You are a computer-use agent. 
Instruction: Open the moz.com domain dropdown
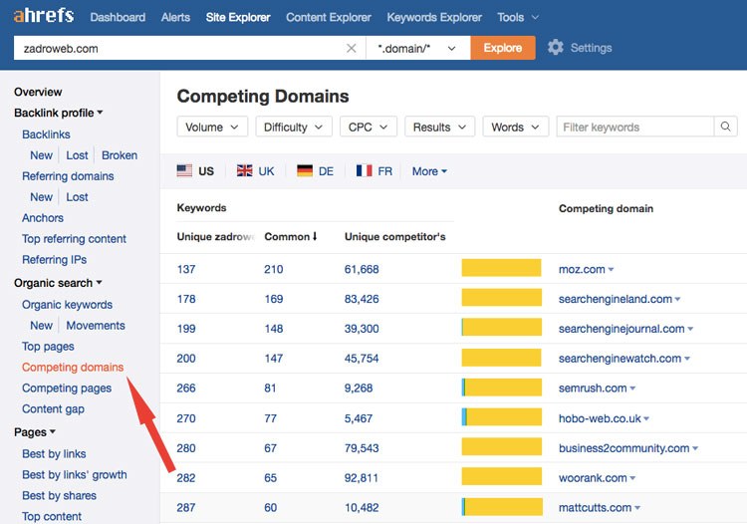tap(611, 270)
